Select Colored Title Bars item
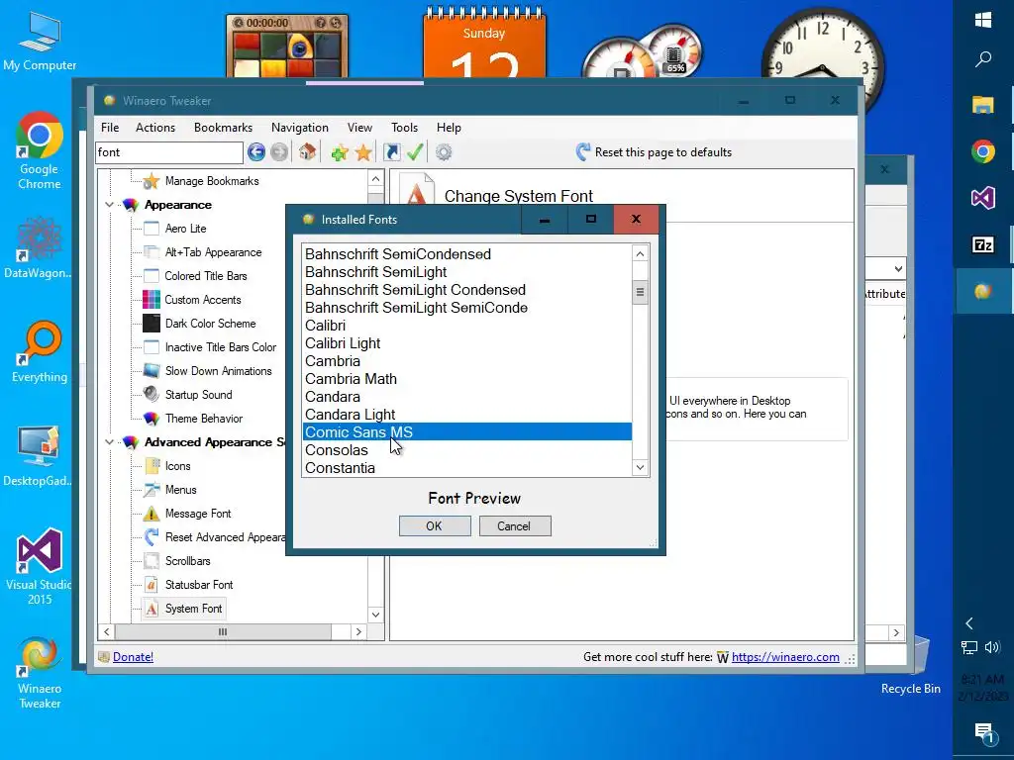 tap(206, 276)
